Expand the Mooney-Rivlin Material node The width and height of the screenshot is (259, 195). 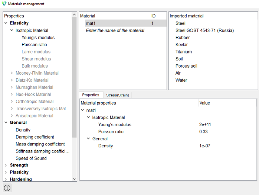pos(12,73)
